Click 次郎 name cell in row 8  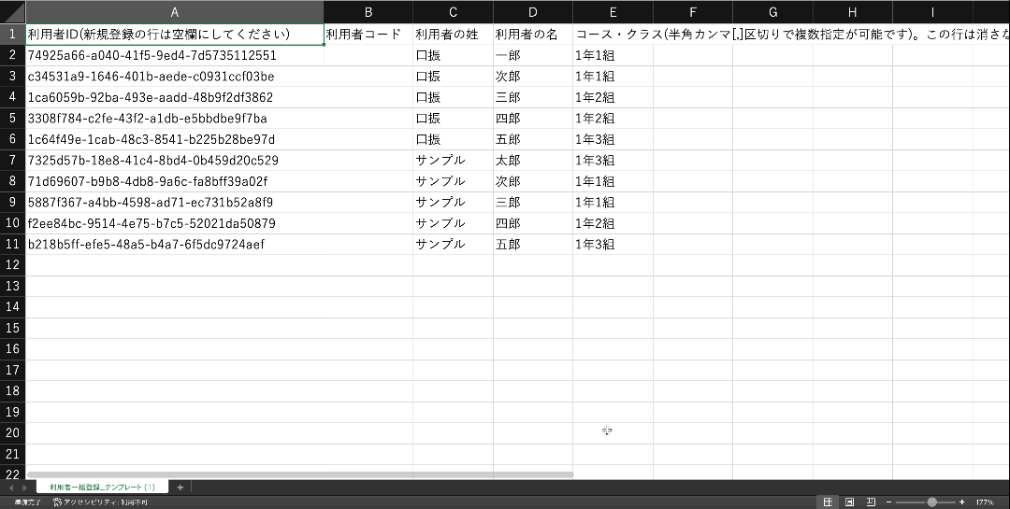click(x=533, y=181)
